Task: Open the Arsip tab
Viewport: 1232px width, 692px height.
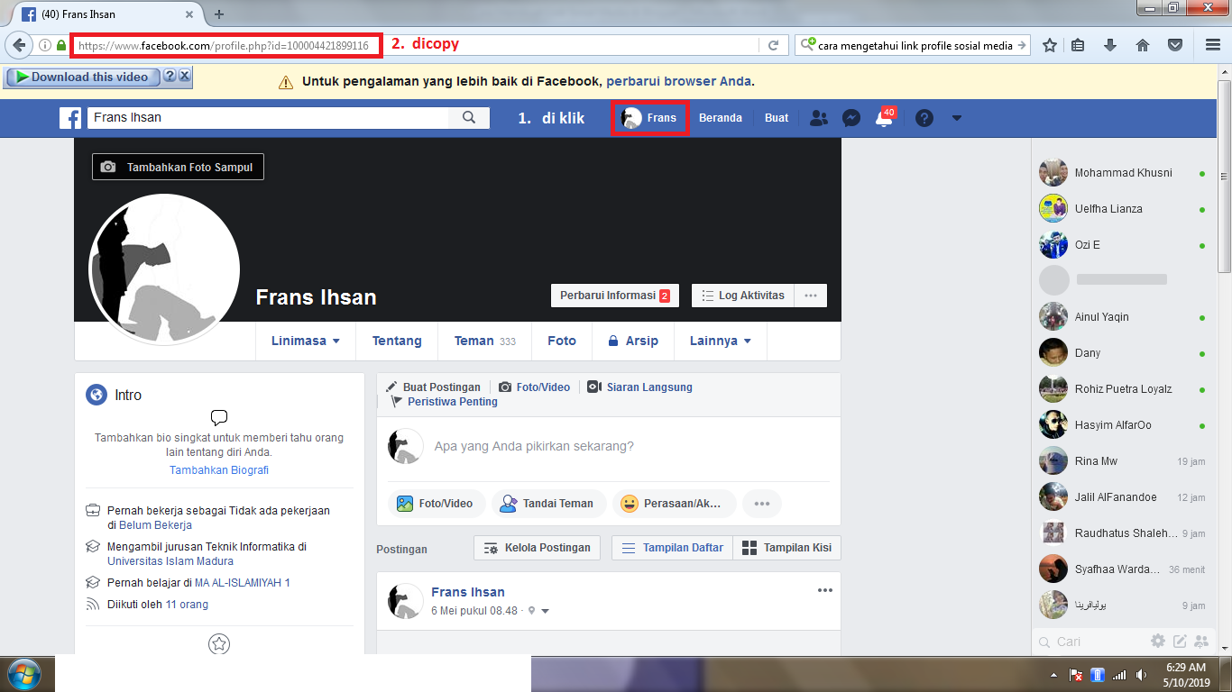Action: tap(633, 341)
